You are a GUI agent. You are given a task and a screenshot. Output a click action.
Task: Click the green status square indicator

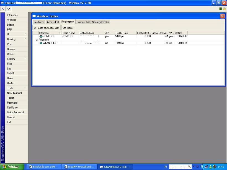pyautogui.click(x=220, y=9)
